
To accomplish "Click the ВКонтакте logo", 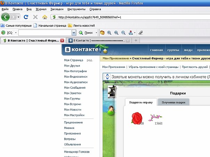I will tap(82, 50).
